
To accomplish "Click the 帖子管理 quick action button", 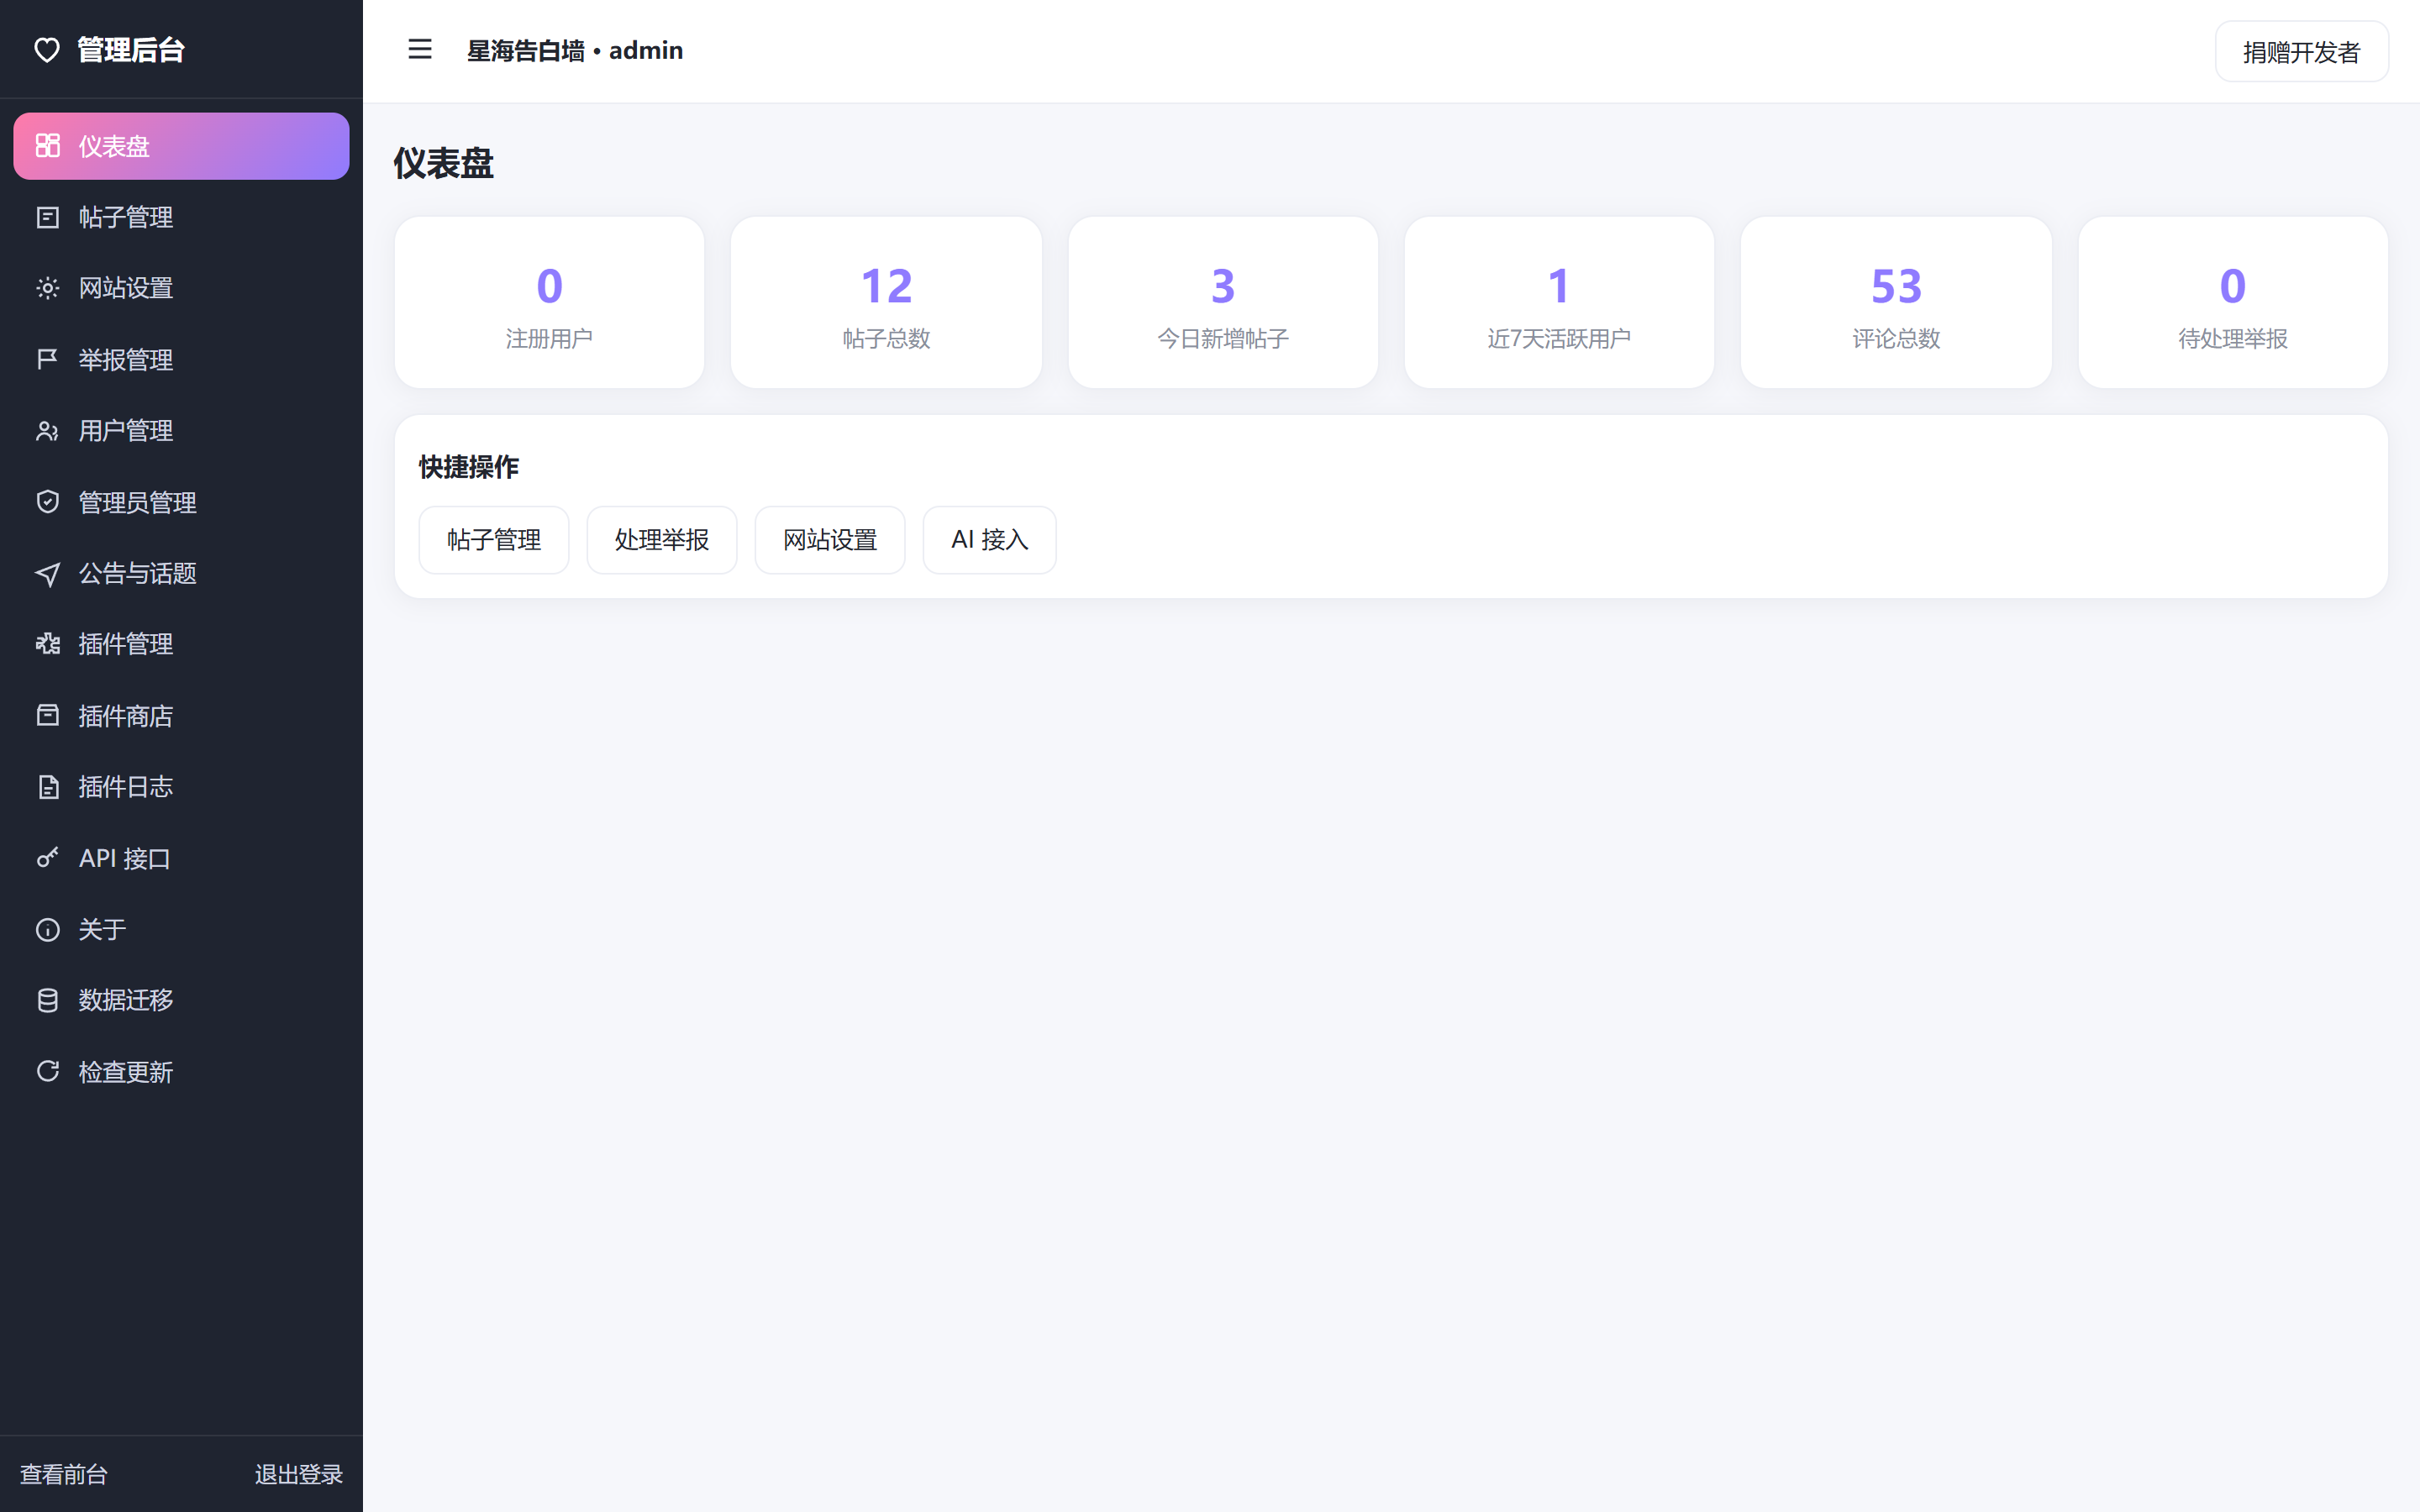I will [x=494, y=540].
